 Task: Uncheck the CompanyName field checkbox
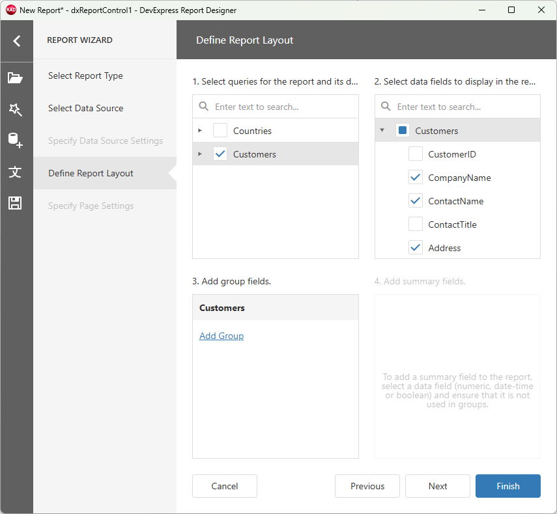(415, 177)
